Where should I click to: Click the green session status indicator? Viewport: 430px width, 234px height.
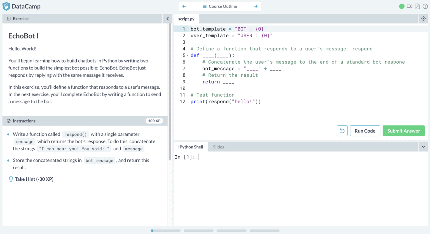point(402,6)
